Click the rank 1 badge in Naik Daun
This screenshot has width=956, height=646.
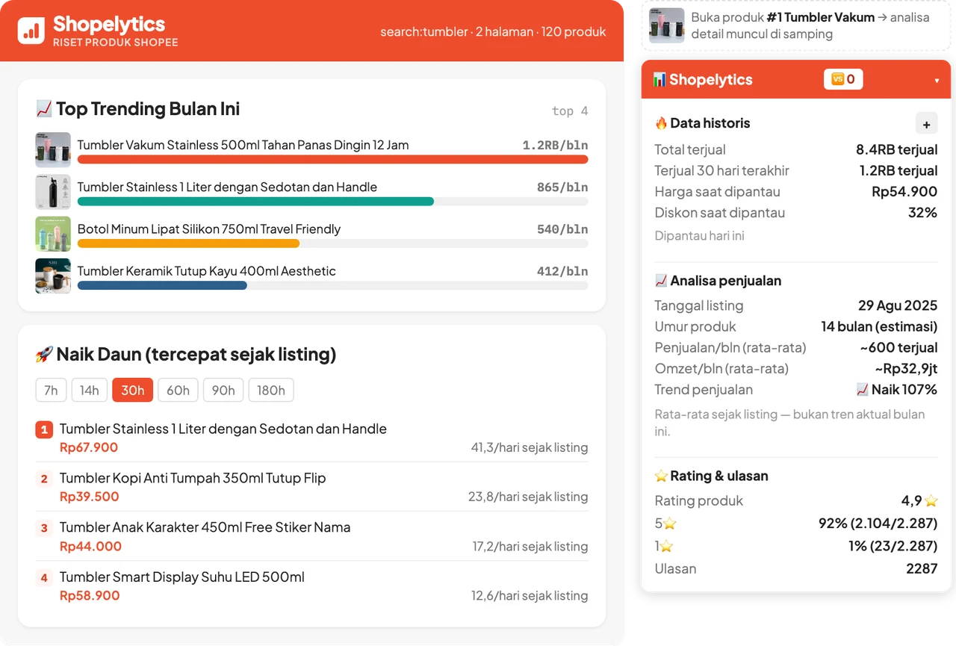click(x=44, y=429)
